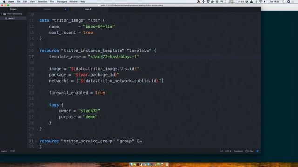Change Terraform grammar in status bar
This screenshot has width=298, height=167.
click(238, 151)
